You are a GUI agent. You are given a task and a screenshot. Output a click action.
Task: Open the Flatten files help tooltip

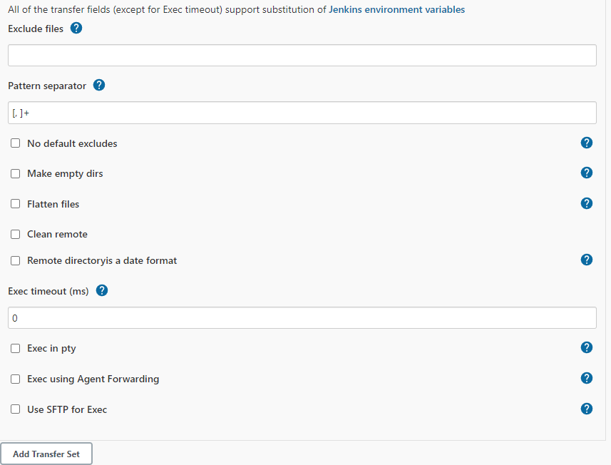pyautogui.click(x=586, y=203)
